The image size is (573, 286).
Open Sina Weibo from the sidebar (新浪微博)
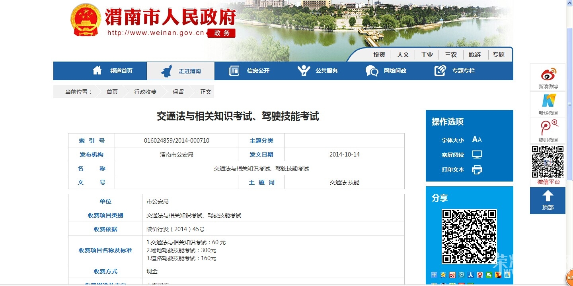548,77
